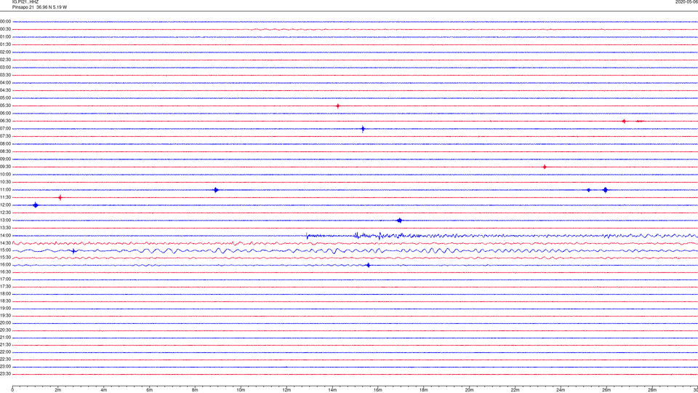Screen dimensions: 698x393
Task: Click the 22m axis tick label
Action: (x=515, y=390)
